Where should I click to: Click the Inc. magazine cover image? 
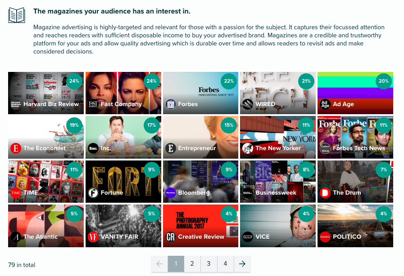[123, 137]
